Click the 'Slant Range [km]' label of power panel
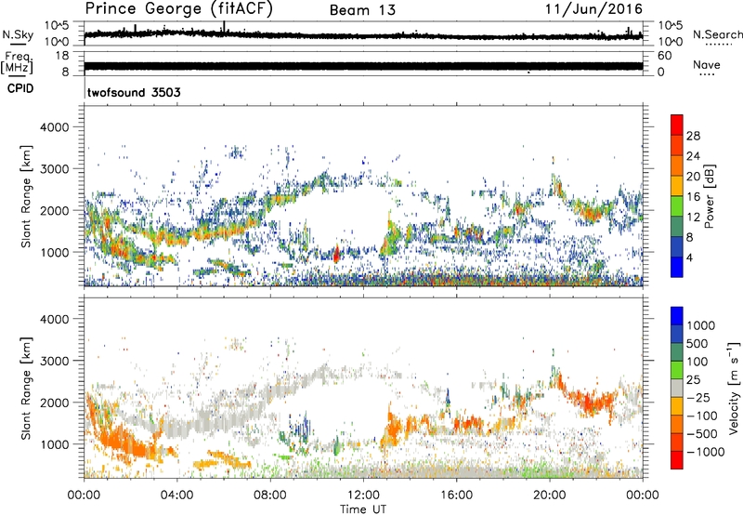This screenshot has width=743, height=515. pyautogui.click(x=26, y=196)
